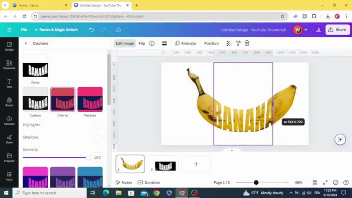Open the Canva magic assistant button
This screenshot has width=352, height=198.
coord(340,139)
